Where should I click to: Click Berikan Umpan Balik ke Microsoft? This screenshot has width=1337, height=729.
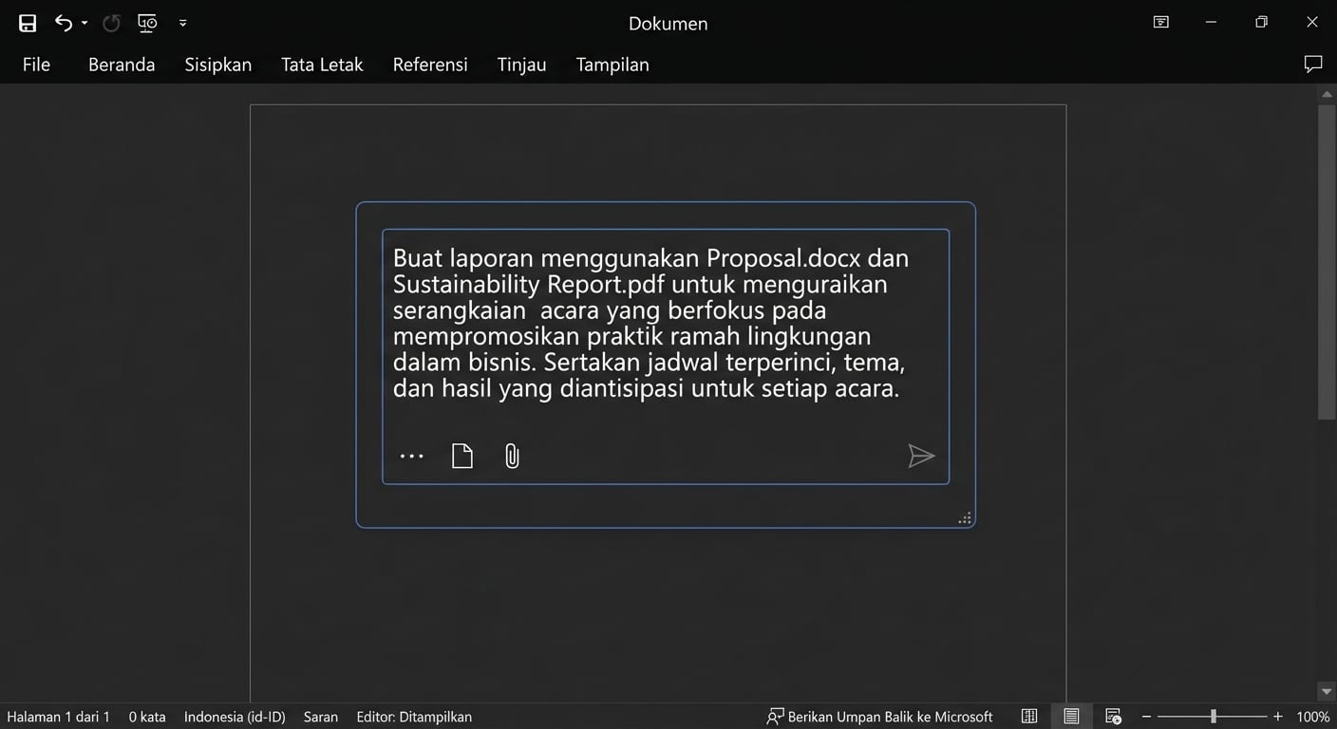click(x=878, y=717)
